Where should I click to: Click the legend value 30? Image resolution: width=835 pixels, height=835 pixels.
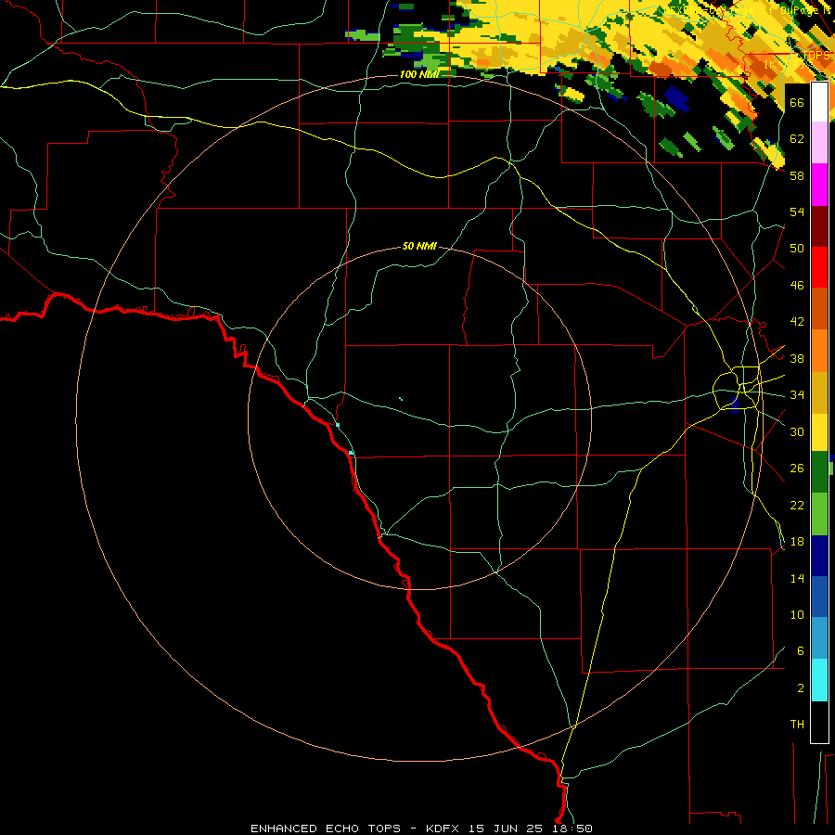pos(797,431)
